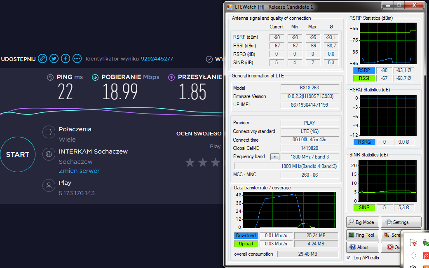Click the green SINR legend swatch
Viewport: 429px width, 268px height.
tap(364, 207)
